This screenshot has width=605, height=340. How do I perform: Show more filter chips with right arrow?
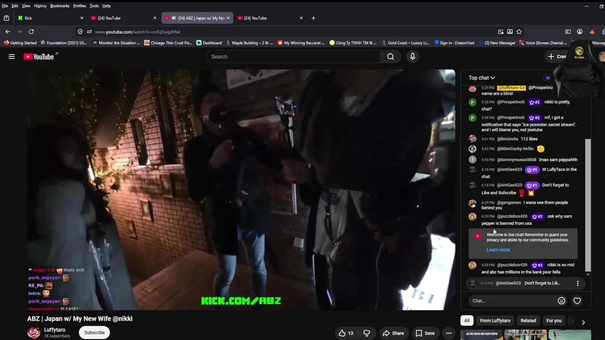point(583,322)
